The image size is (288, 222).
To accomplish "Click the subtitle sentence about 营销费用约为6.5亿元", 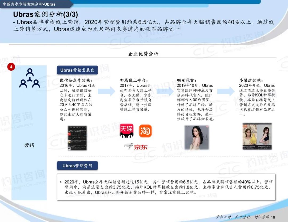I will pos(144,26).
